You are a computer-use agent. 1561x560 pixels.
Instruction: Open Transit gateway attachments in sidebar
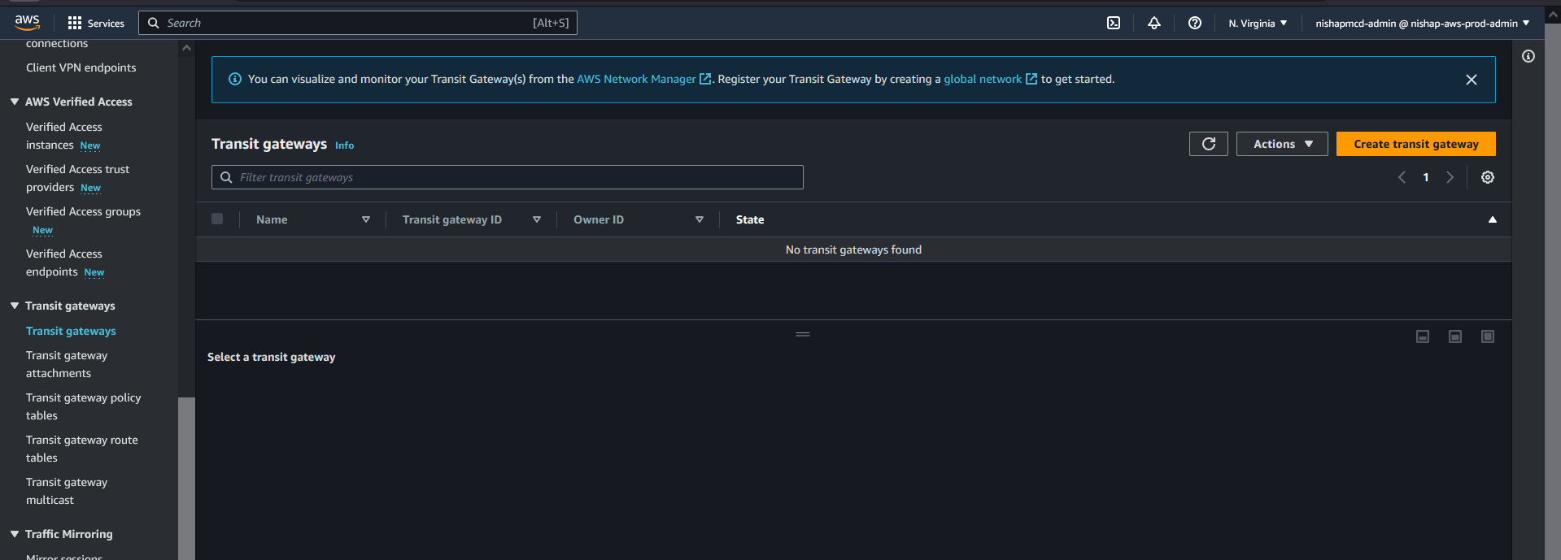(x=66, y=364)
